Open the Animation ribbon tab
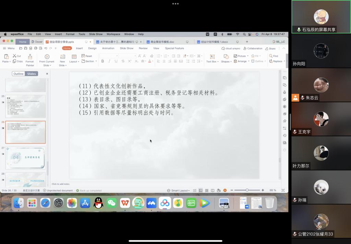 click(108, 48)
